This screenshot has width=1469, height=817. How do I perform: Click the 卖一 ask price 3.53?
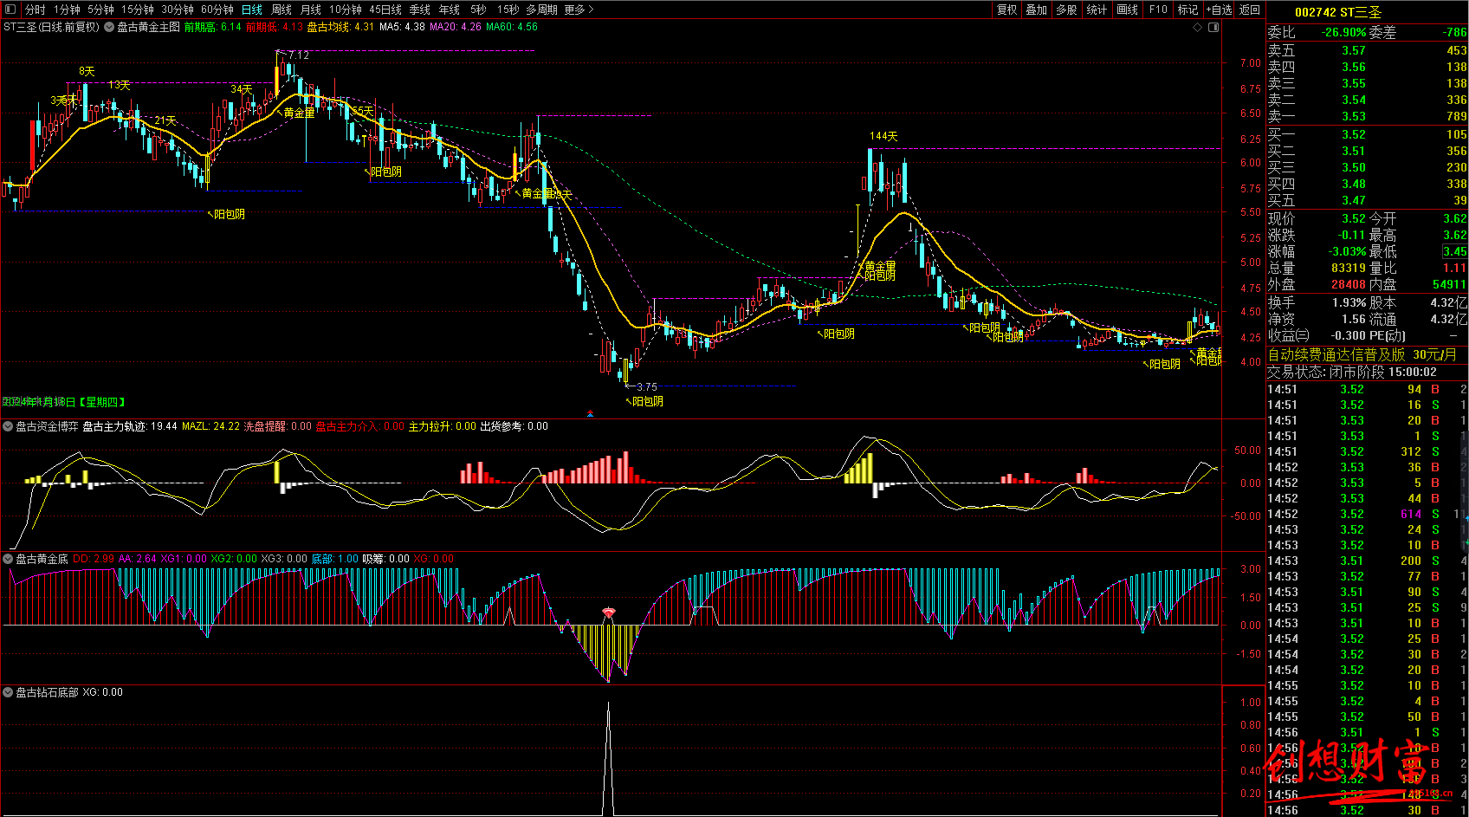coord(1353,116)
